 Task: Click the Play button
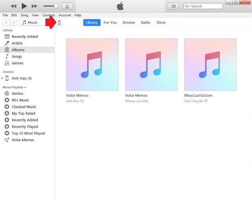(x=24, y=6)
